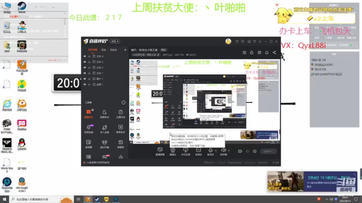
Task: Add the live screen capture source
Action: point(160,152)
